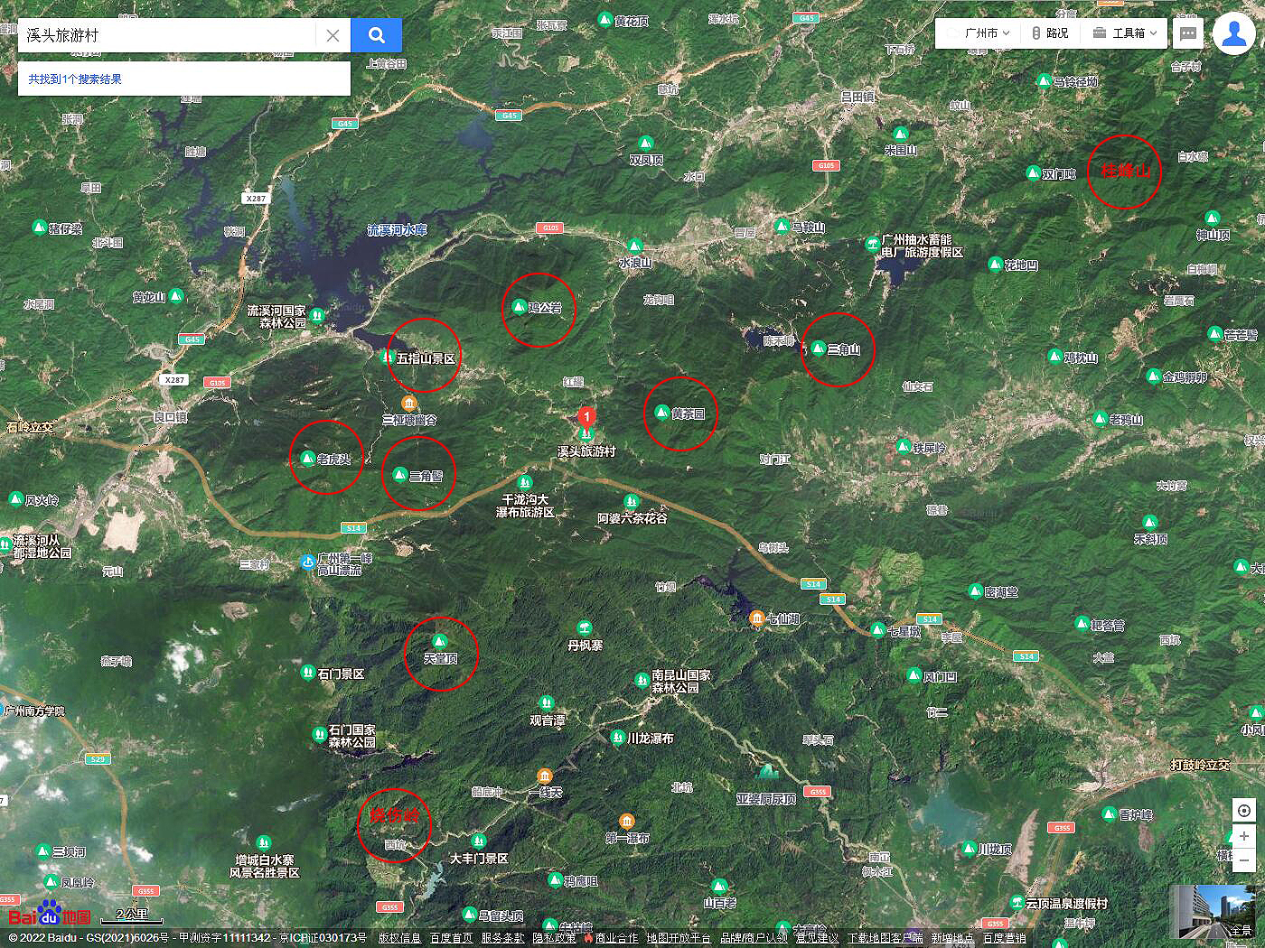Click the 百度首页 footer link
1265x948 pixels.
[451, 938]
